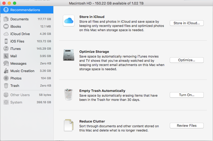Click the 398.18 GB System size
Image resolution: width=213 pixels, height=141 pixels.
click(44, 102)
